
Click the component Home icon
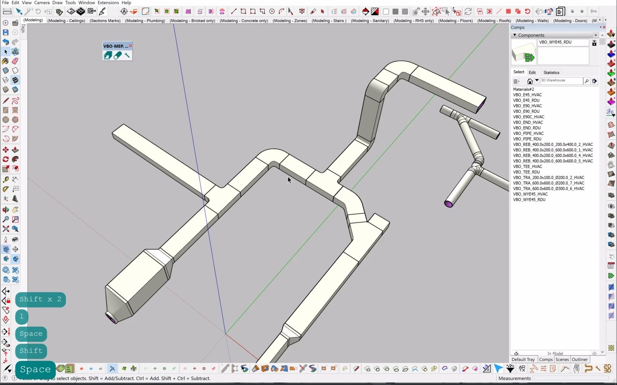530,81
